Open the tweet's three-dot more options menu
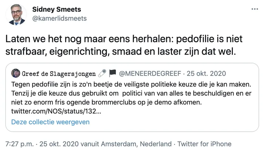This screenshot has height=153, width=264. [x=254, y=9]
